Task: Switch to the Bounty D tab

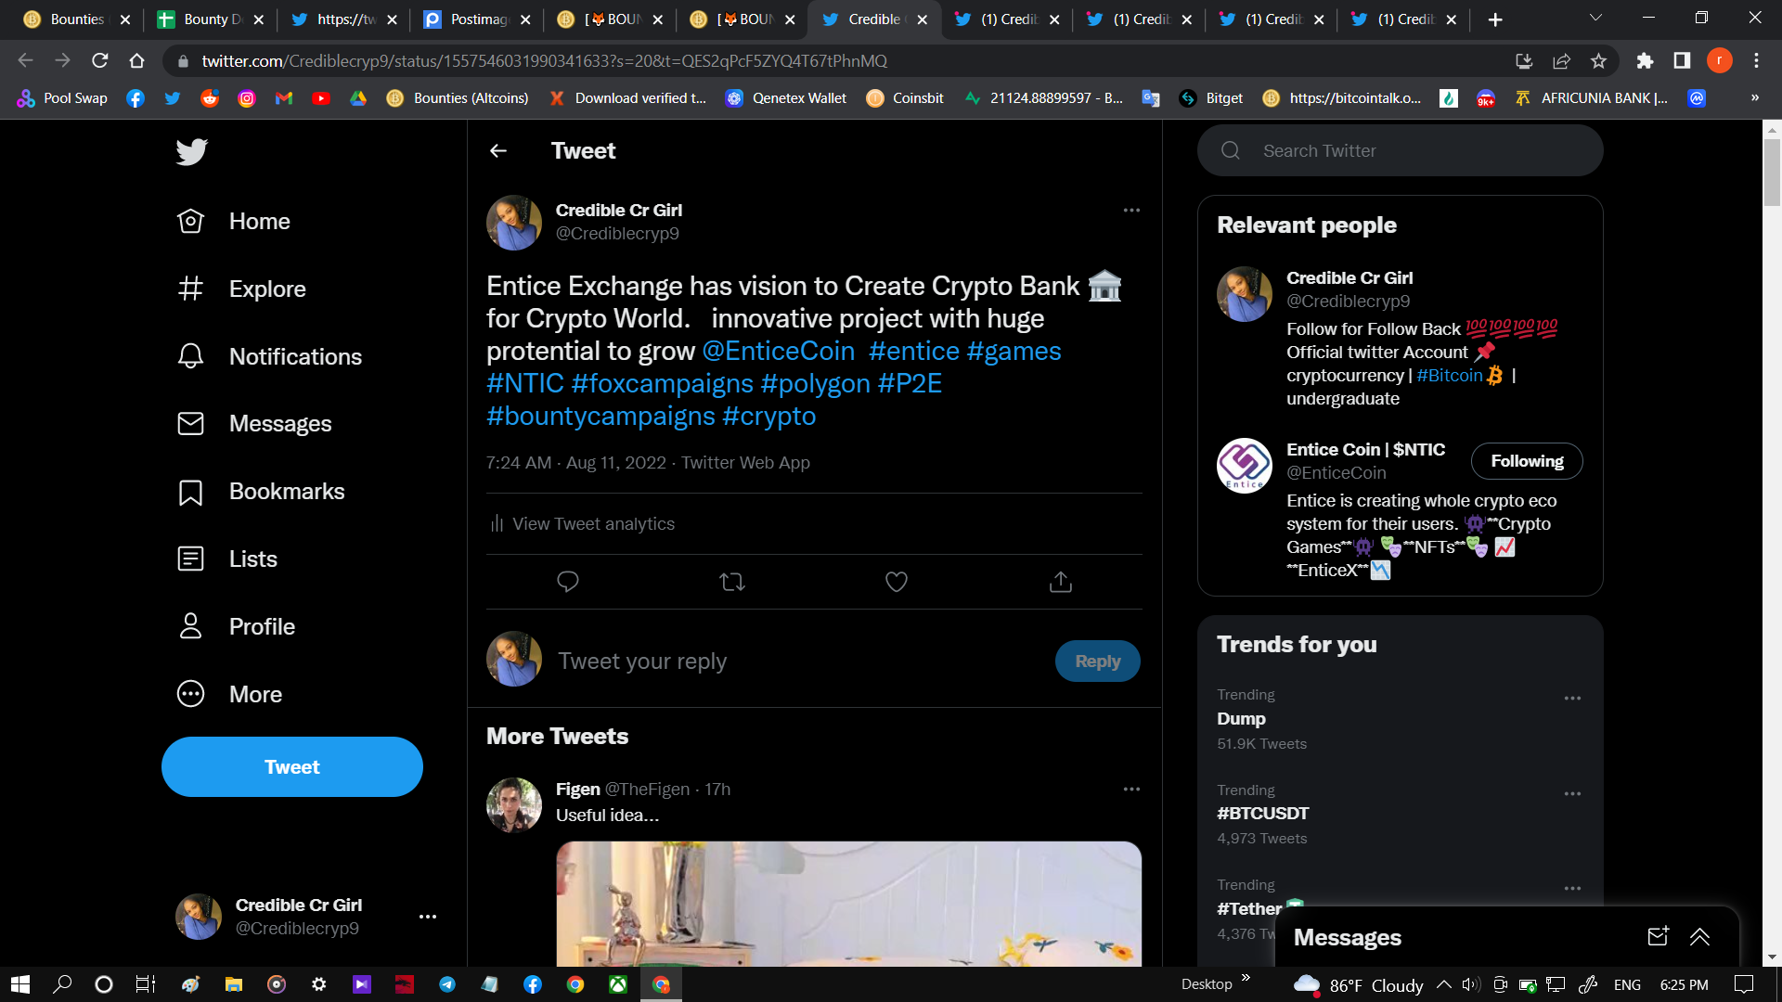Action: tap(211, 19)
